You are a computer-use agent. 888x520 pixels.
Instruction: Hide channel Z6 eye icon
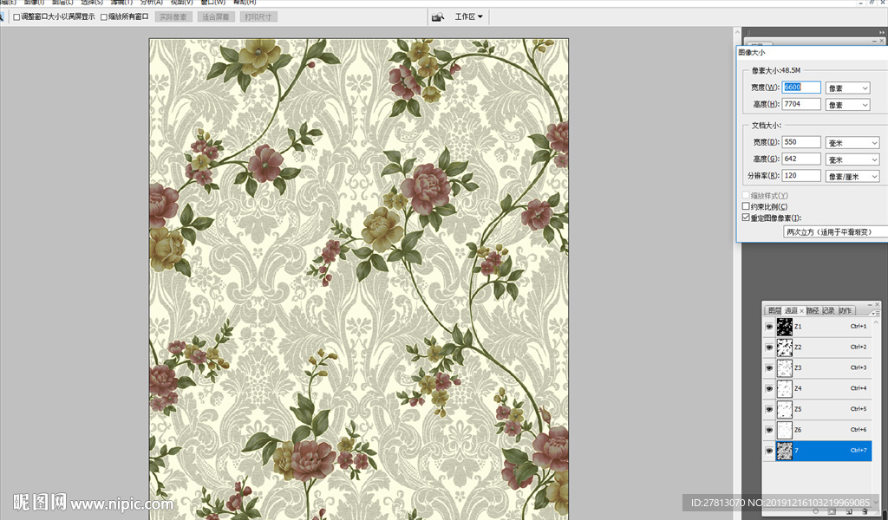pos(769,430)
